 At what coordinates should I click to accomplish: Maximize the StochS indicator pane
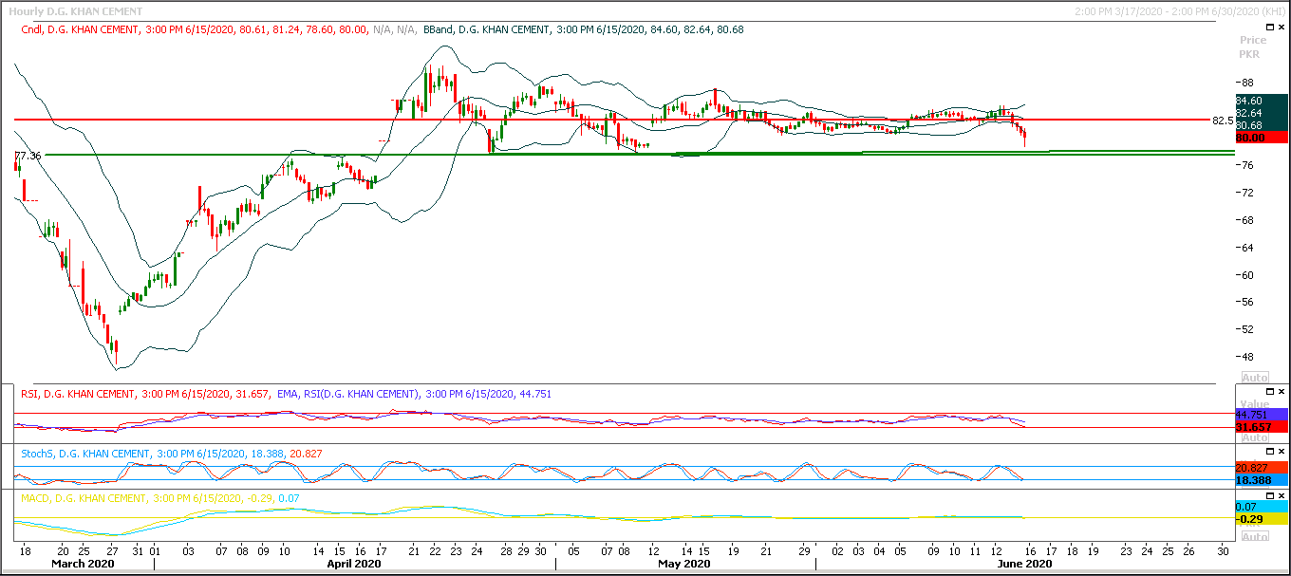pyautogui.click(x=1269, y=451)
